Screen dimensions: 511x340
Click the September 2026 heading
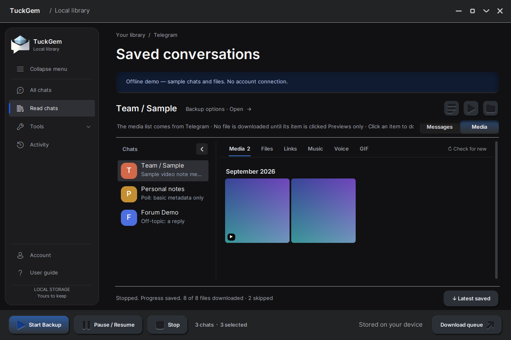[250, 172]
